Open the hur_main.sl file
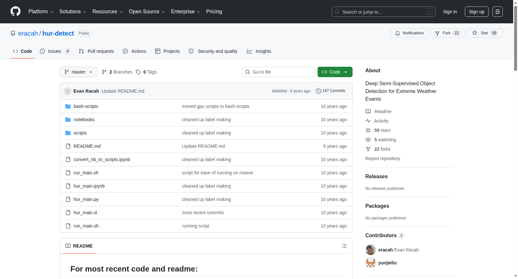 point(85,213)
